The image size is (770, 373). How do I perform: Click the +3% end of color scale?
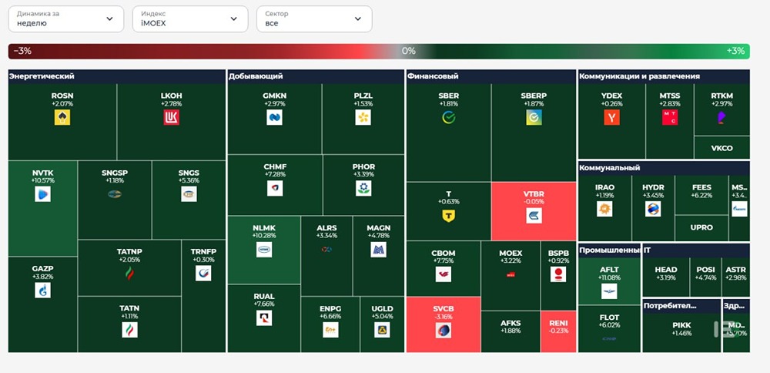tap(735, 51)
